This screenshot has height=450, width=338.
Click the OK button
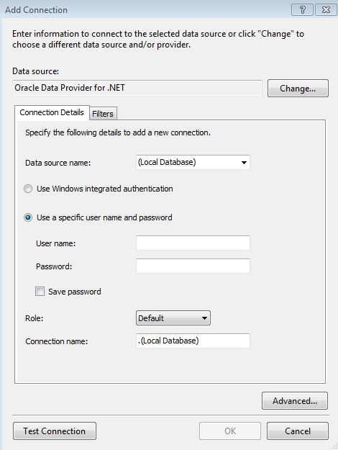[x=230, y=431]
